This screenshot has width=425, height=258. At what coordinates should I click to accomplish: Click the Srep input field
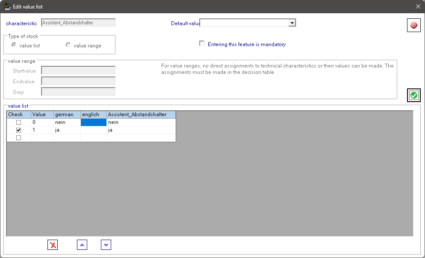pos(78,91)
